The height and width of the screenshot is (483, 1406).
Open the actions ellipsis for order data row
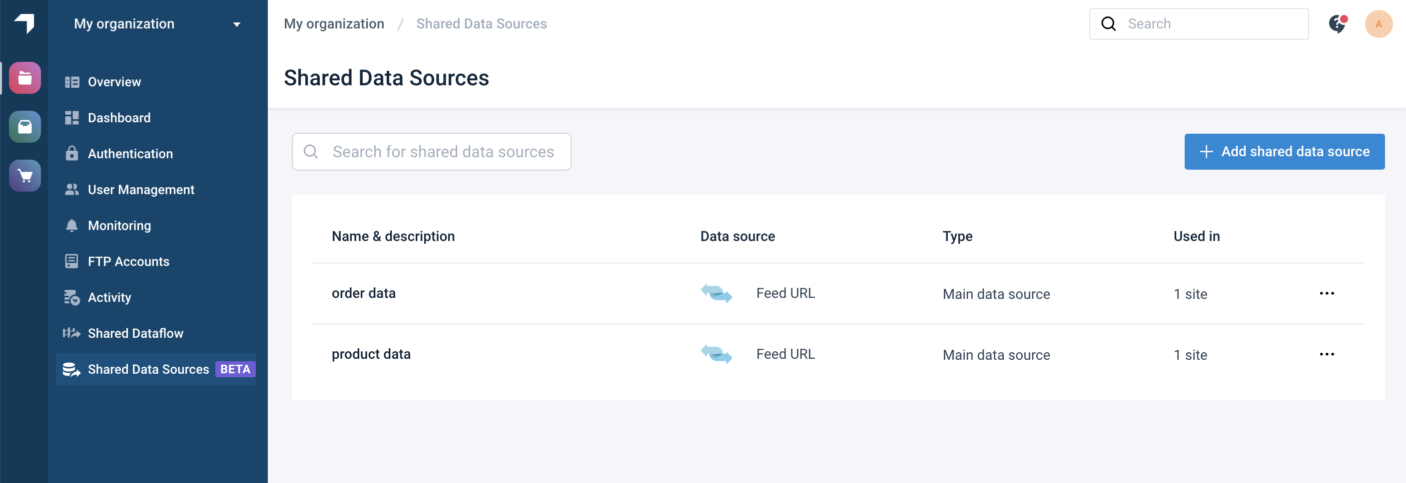1327,293
